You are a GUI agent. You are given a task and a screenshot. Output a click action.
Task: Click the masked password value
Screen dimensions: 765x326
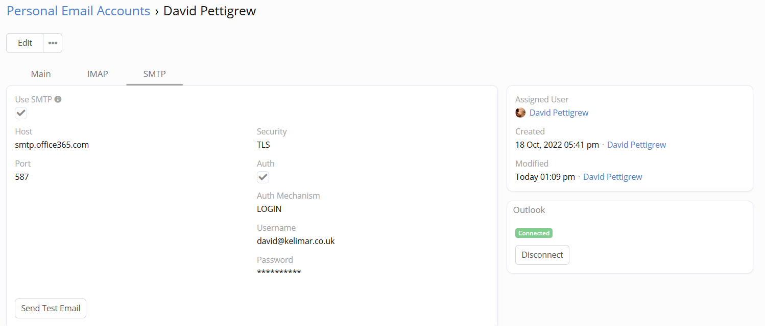[279, 273]
